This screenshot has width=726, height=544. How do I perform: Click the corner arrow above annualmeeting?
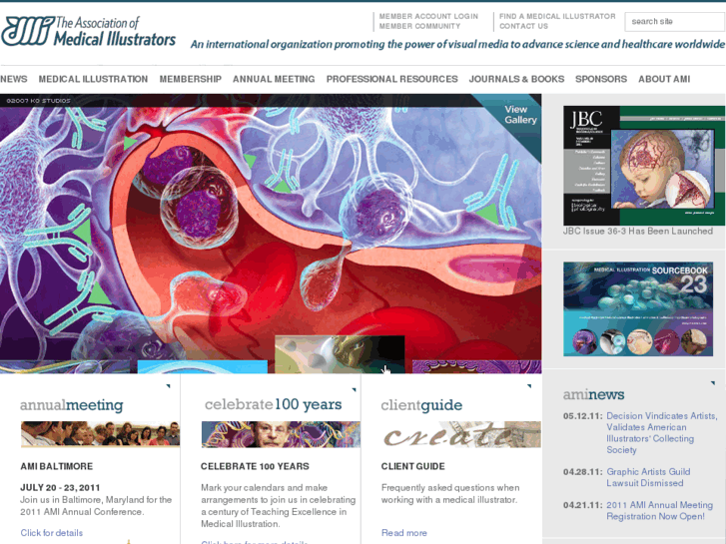(x=168, y=385)
